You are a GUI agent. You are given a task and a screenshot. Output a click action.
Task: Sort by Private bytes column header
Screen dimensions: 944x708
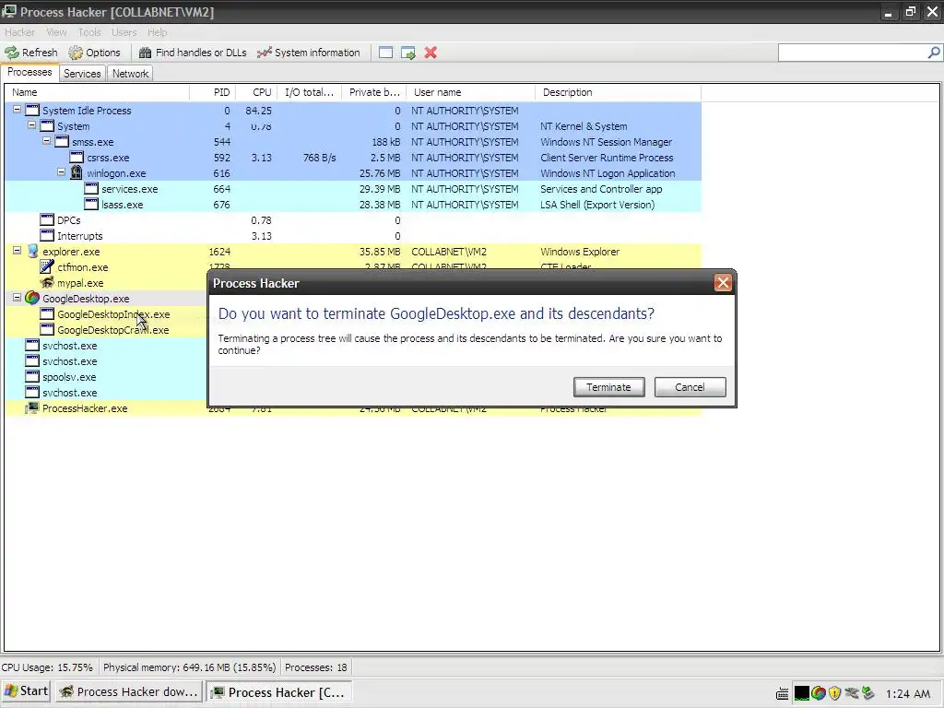click(x=374, y=92)
